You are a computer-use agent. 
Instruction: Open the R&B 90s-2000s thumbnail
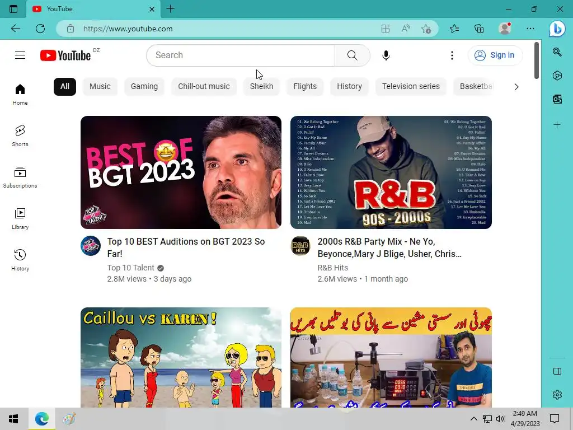tap(391, 172)
